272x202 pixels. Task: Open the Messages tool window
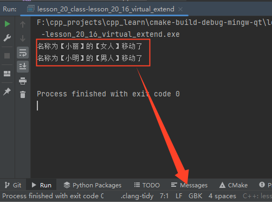189,185
